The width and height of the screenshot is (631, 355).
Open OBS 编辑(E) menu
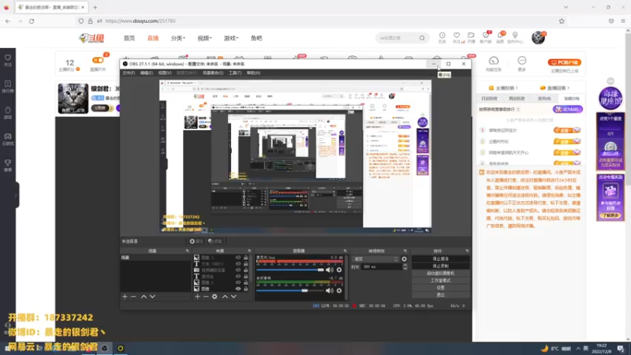147,73
